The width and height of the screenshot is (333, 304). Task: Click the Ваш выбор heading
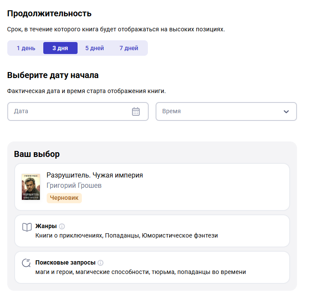[x=37, y=154]
